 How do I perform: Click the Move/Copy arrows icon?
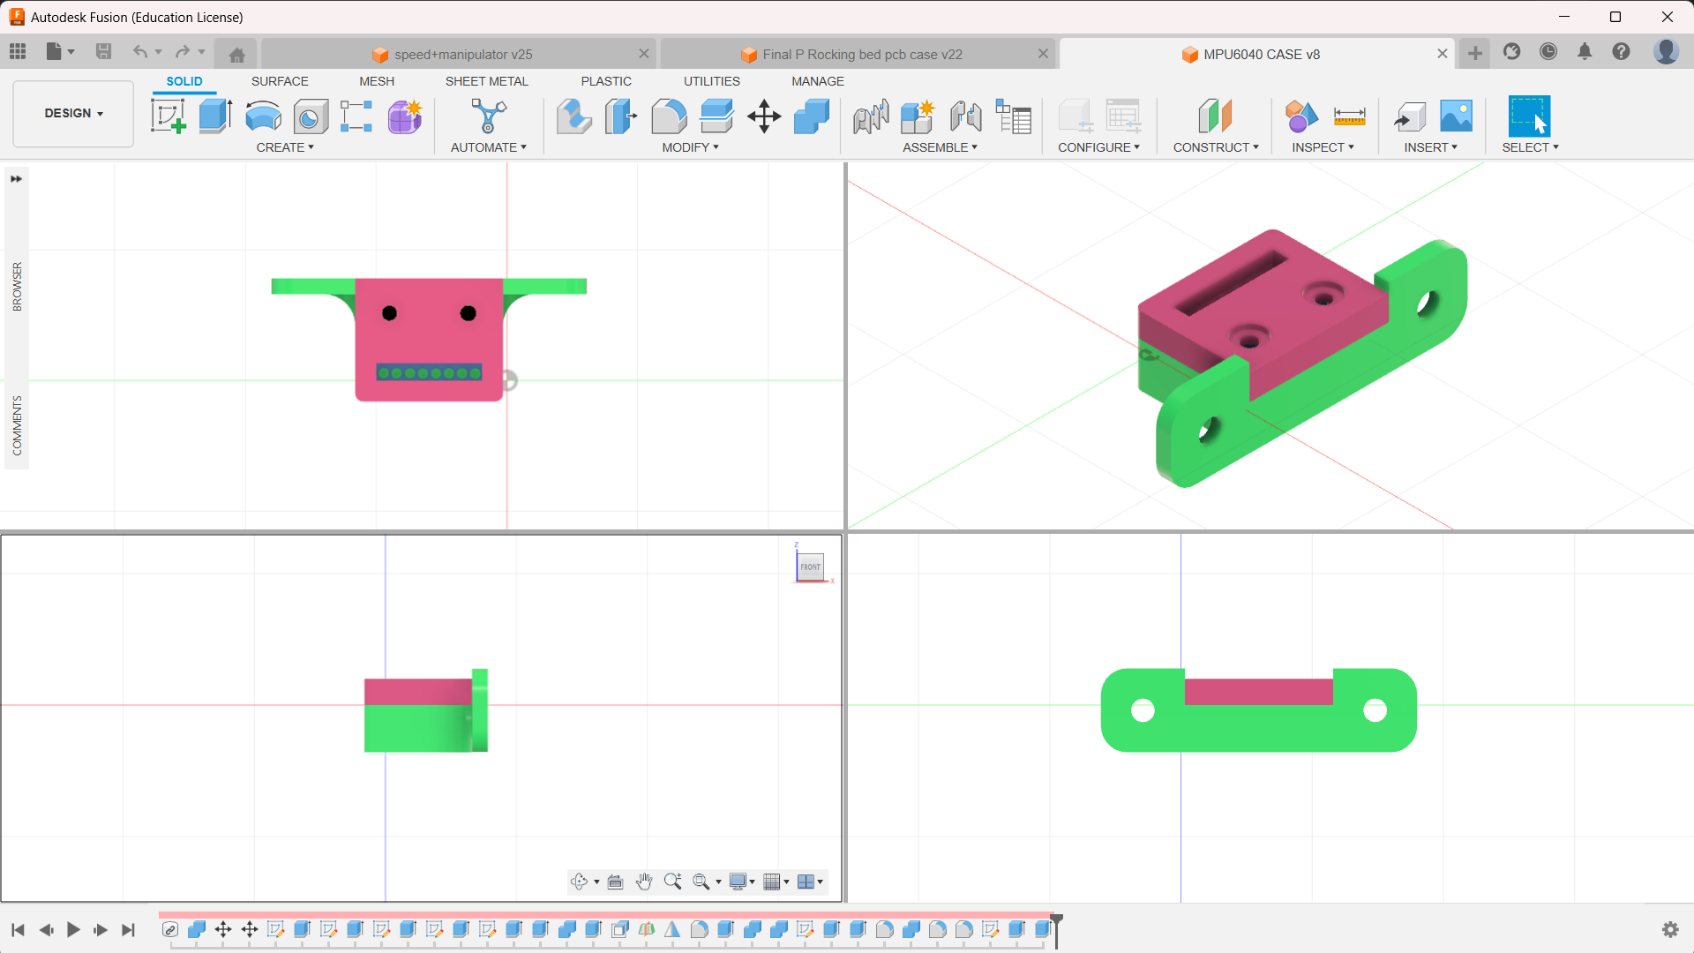[x=764, y=116]
